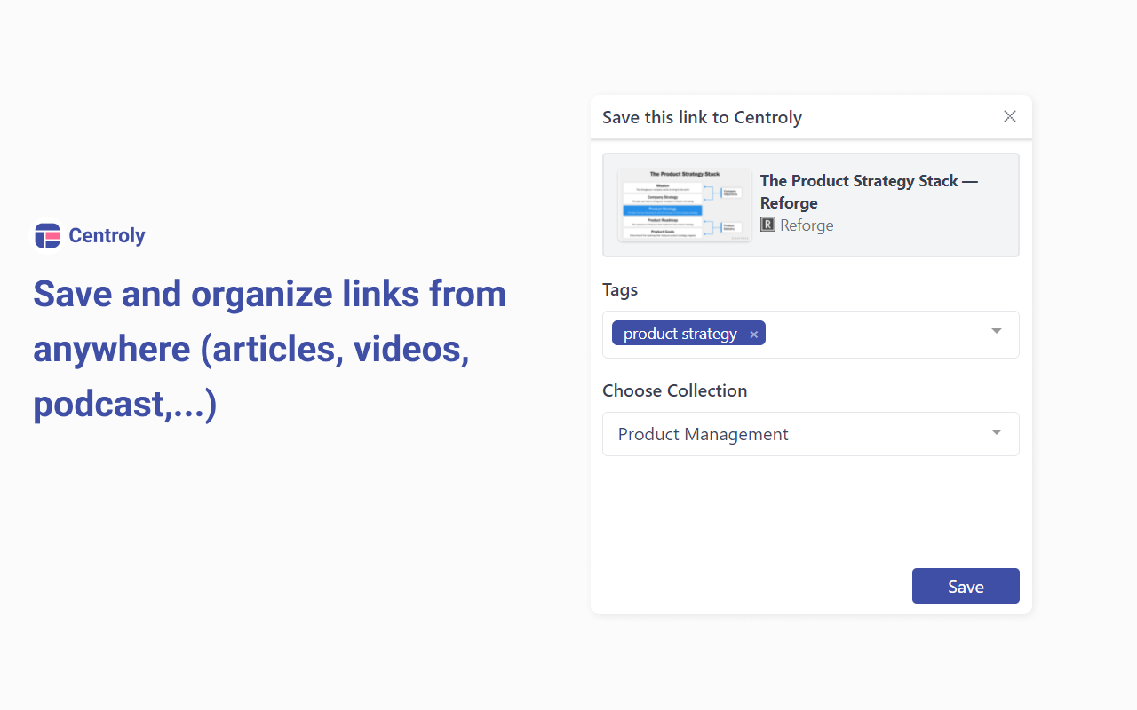Click the Reforge favicon icon
The image size is (1137, 710).
tap(768, 225)
